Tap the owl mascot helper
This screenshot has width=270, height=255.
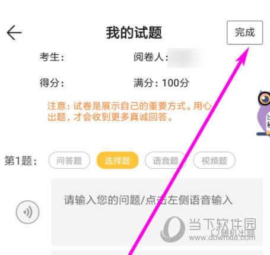coord(263,113)
